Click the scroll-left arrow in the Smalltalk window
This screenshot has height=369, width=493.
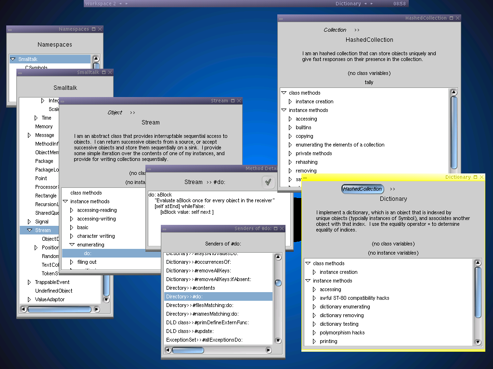(24, 309)
